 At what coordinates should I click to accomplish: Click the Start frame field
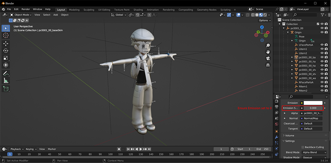[x=244, y=149]
